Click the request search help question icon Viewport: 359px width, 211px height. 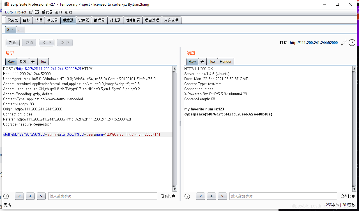coord(6,196)
